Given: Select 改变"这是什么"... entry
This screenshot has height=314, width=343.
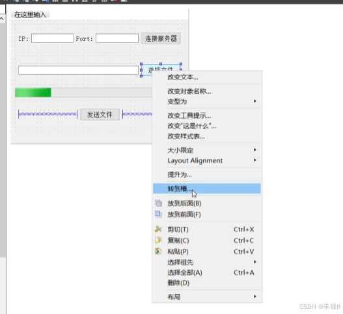Looking at the screenshot, I should pyautogui.click(x=207, y=126).
